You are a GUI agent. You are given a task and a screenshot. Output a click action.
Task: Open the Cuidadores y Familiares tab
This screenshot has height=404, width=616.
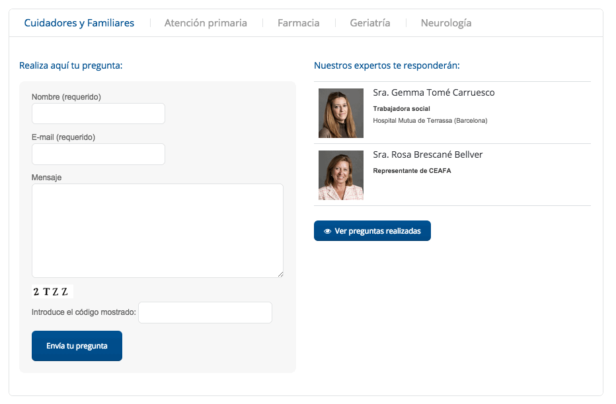(x=79, y=23)
